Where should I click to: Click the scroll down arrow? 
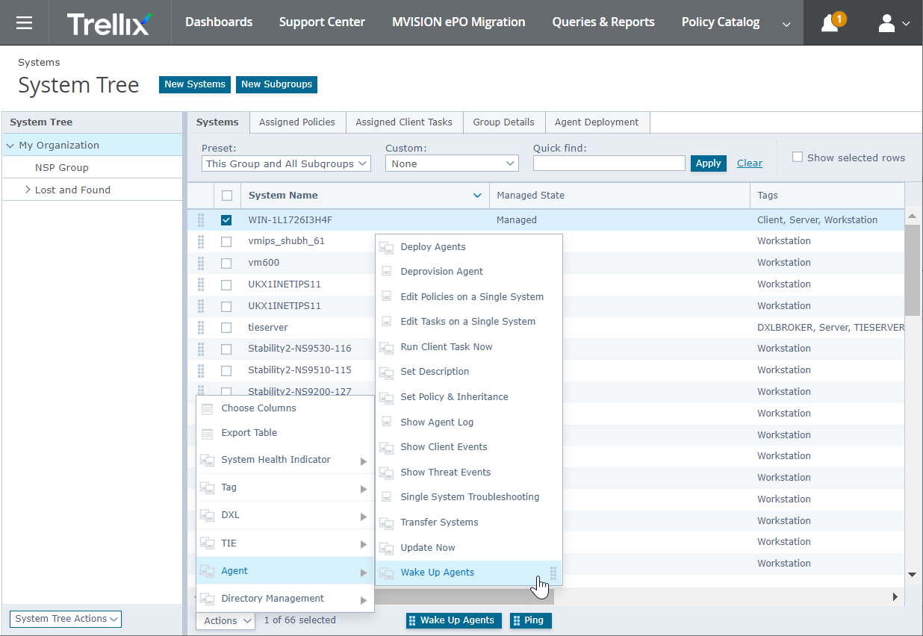point(912,574)
